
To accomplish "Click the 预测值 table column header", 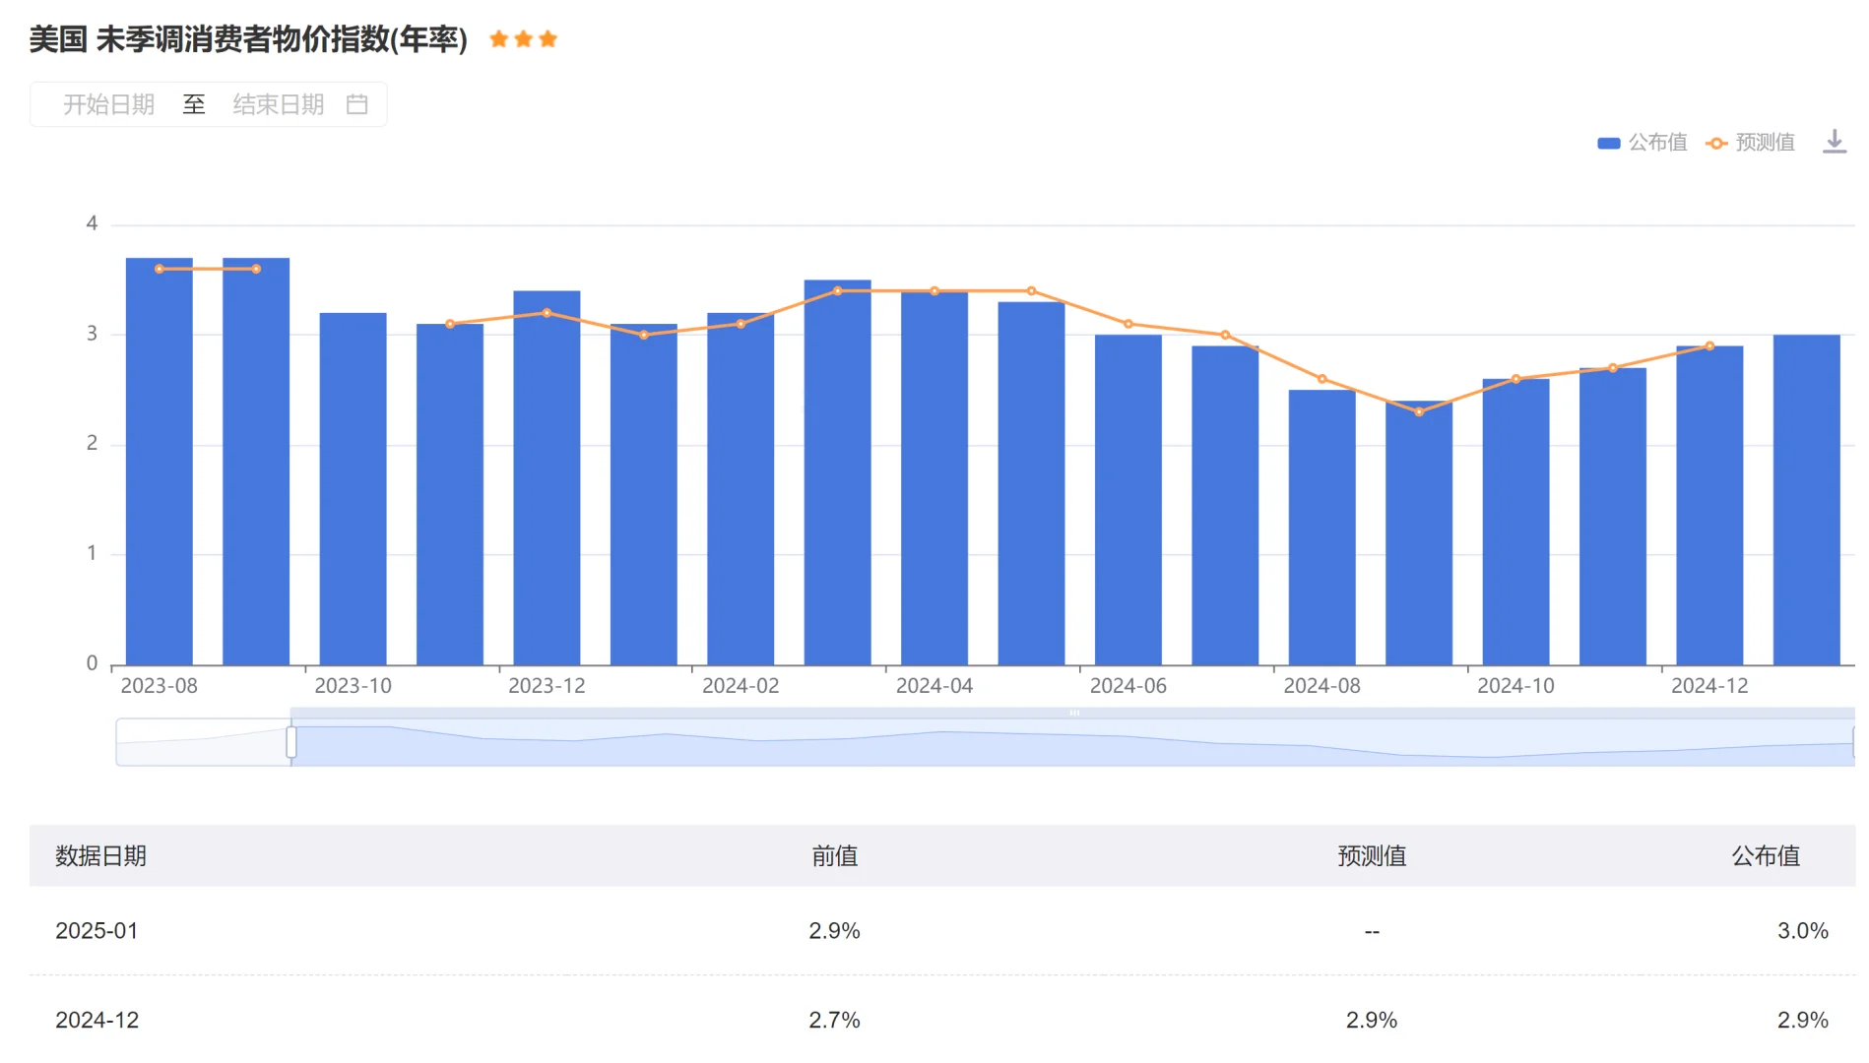I will 1372,856.
